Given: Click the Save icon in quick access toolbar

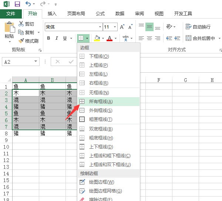Looking at the screenshot, I should [x=17, y=4].
